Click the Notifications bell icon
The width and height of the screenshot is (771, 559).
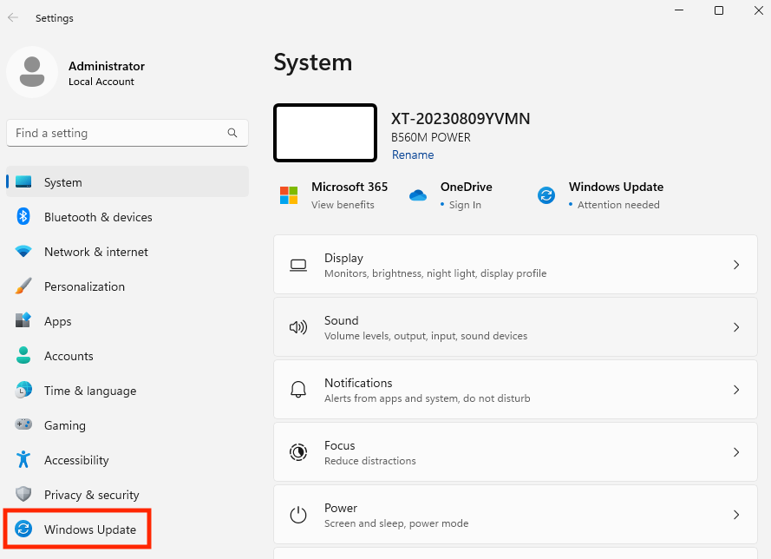[298, 390]
